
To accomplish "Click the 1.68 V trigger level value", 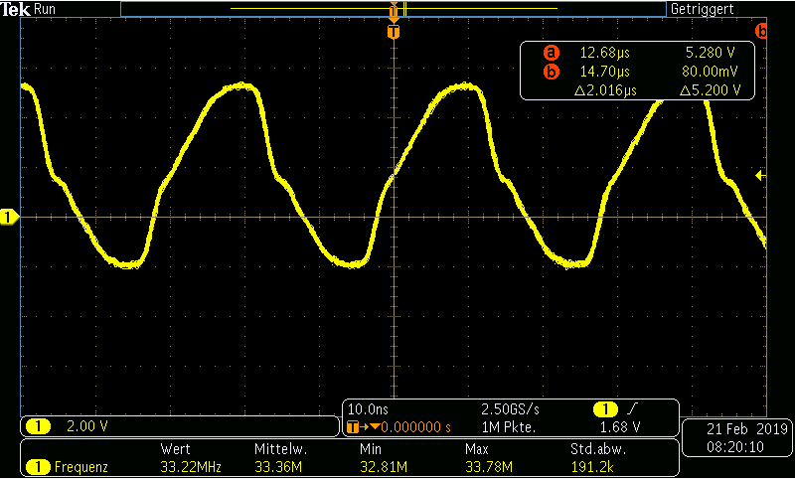I will pos(619,427).
